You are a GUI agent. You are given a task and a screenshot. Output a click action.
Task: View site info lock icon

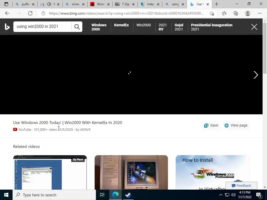pyautogui.click(x=43, y=13)
